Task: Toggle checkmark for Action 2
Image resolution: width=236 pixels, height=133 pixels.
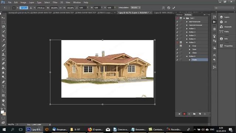Action: 177,32
